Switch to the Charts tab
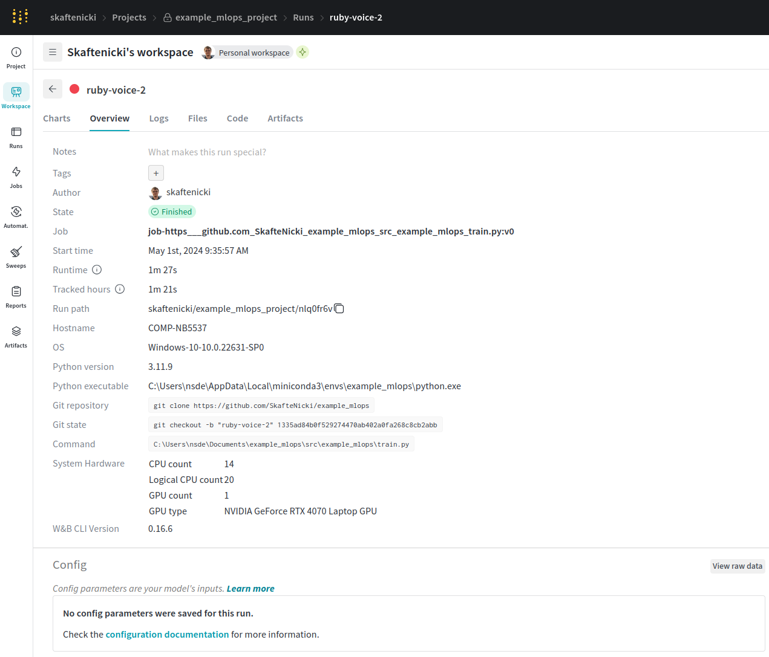 coord(57,118)
